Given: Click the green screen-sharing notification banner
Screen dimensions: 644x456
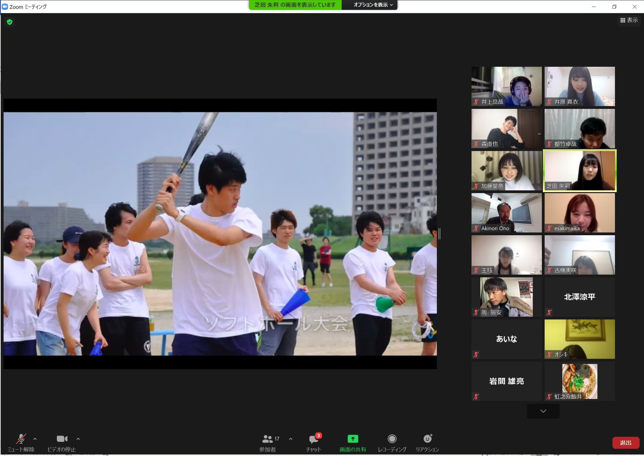Looking at the screenshot, I should (295, 5).
